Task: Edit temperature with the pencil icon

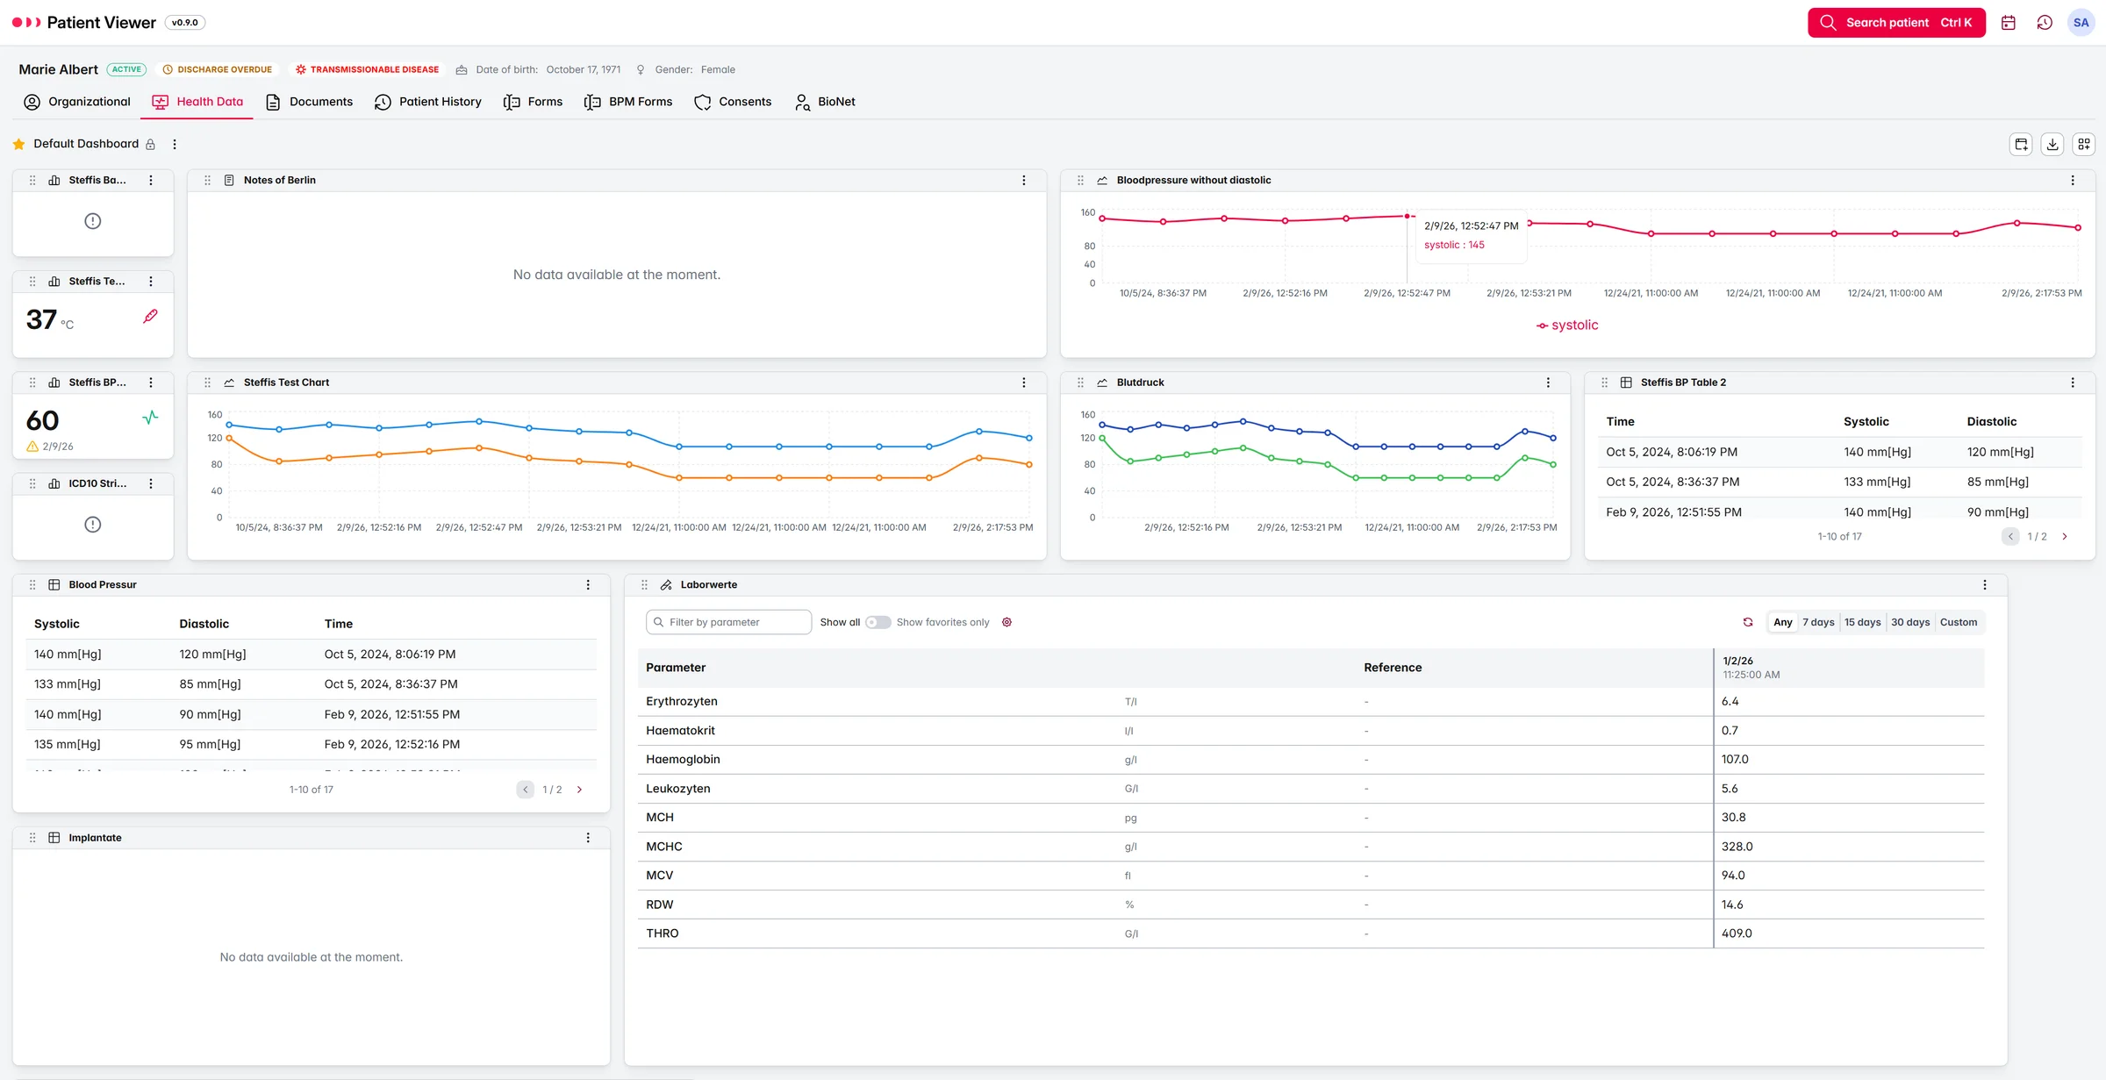Action: click(x=151, y=316)
